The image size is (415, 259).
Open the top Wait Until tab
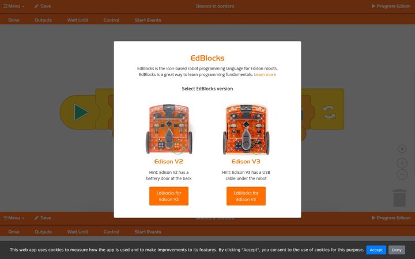coord(78,20)
